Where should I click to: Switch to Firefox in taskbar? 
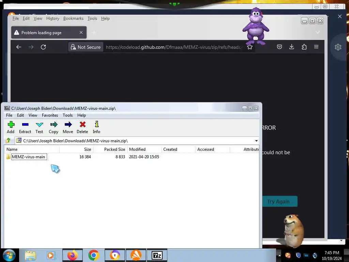point(73,255)
